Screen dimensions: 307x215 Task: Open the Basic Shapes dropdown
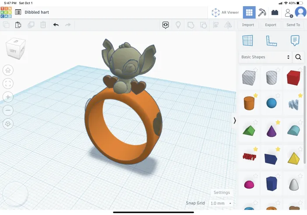click(265, 57)
